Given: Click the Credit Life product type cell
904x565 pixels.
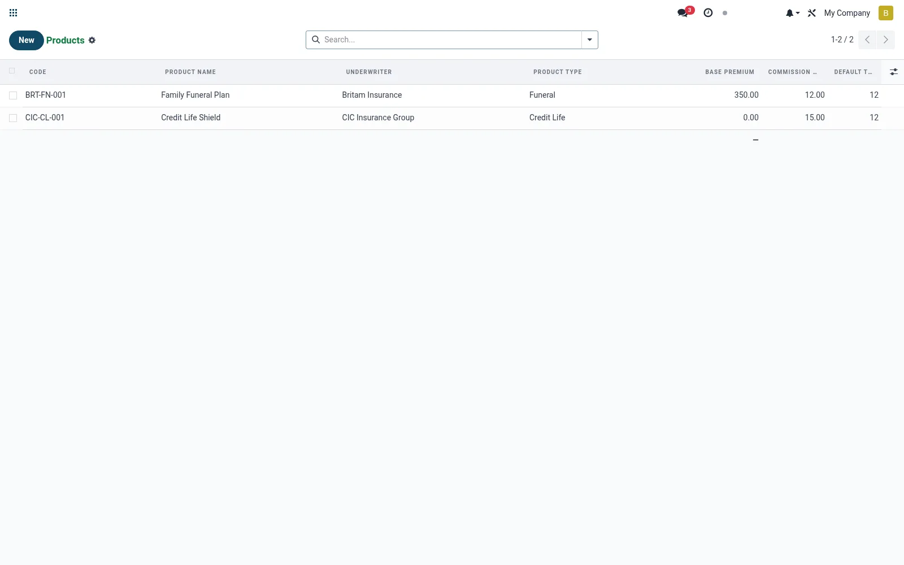Looking at the screenshot, I should click(x=547, y=118).
